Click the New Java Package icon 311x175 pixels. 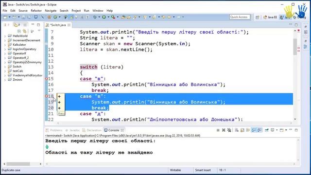click(49, 17)
